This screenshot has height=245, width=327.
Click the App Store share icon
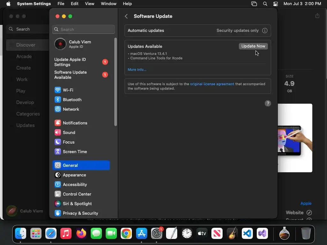coord(317,16)
